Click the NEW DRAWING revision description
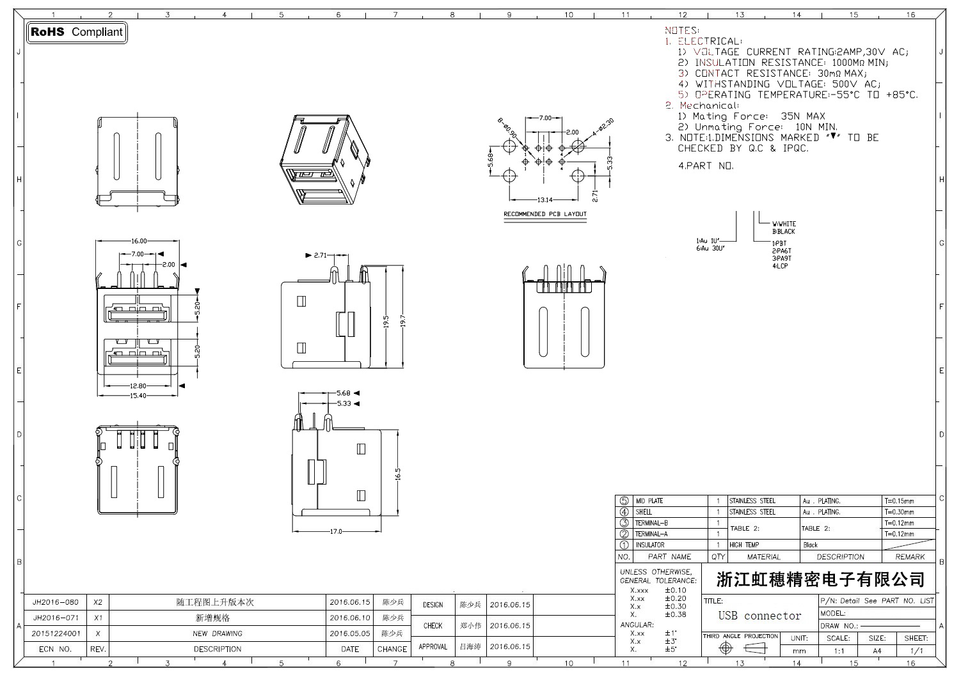The width and height of the screenshot is (961, 677). click(x=218, y=634)
